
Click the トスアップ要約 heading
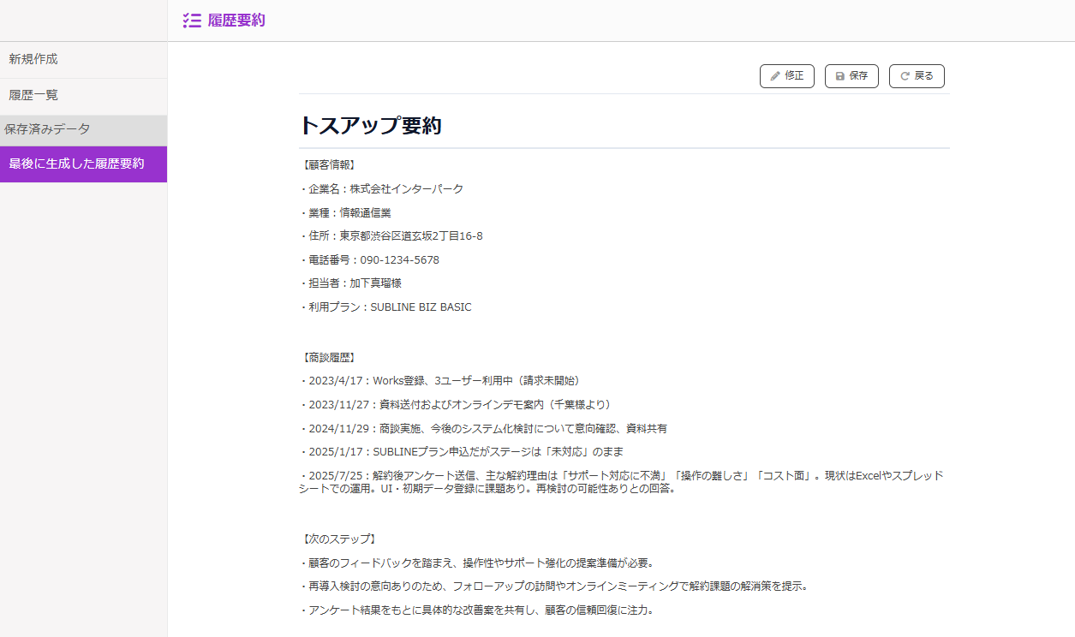370,126
